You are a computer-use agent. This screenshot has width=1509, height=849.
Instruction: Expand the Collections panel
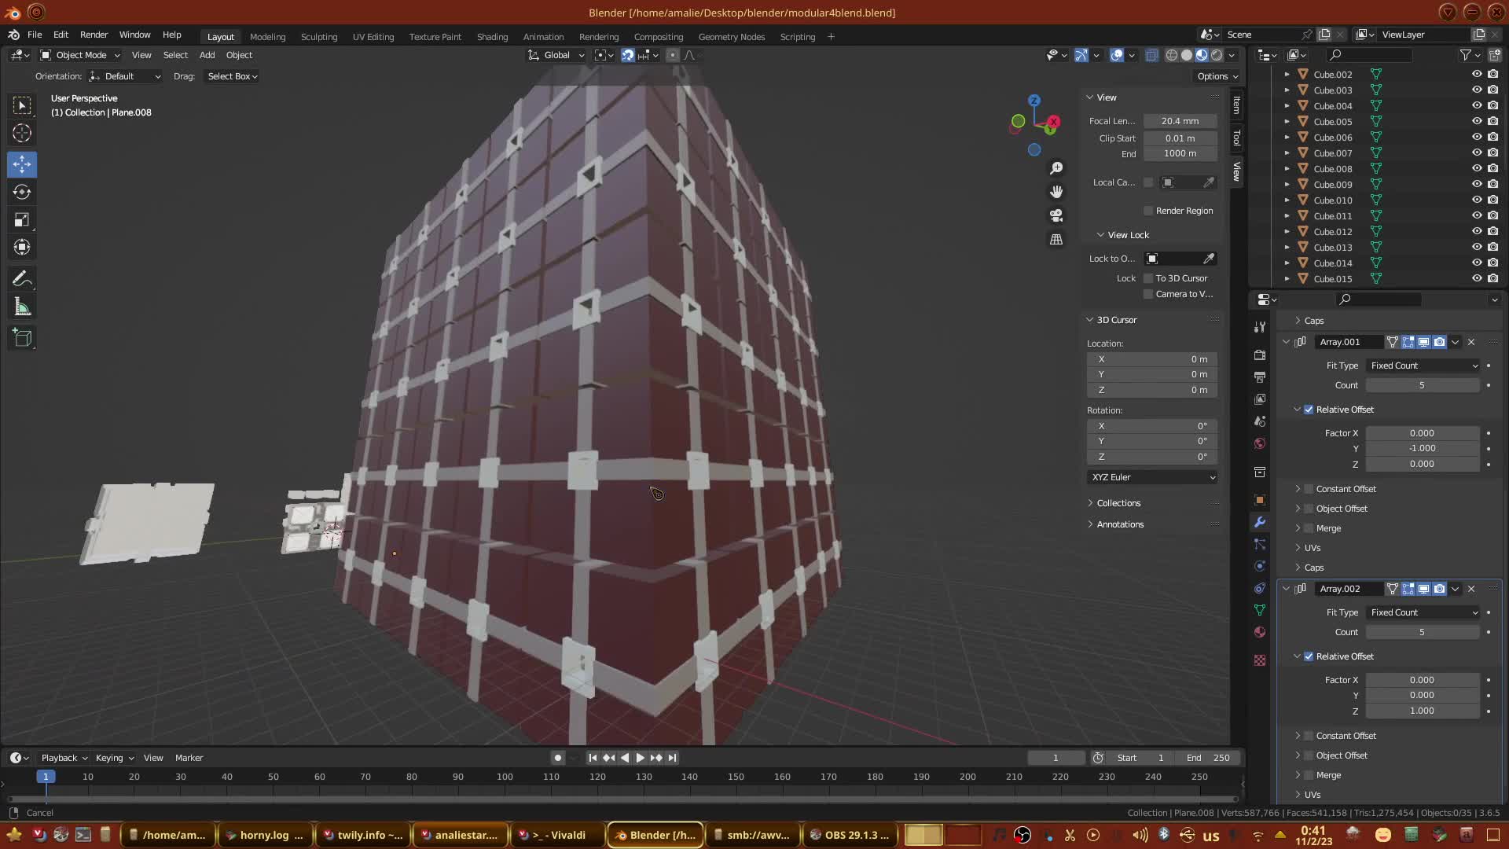(x=1118, y=503)
